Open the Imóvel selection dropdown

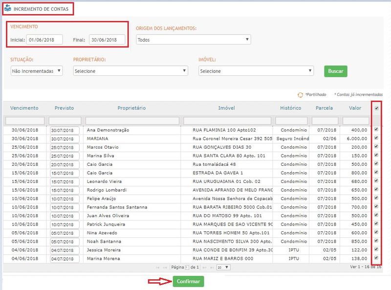pyautogui.click(x=256, y=71)
